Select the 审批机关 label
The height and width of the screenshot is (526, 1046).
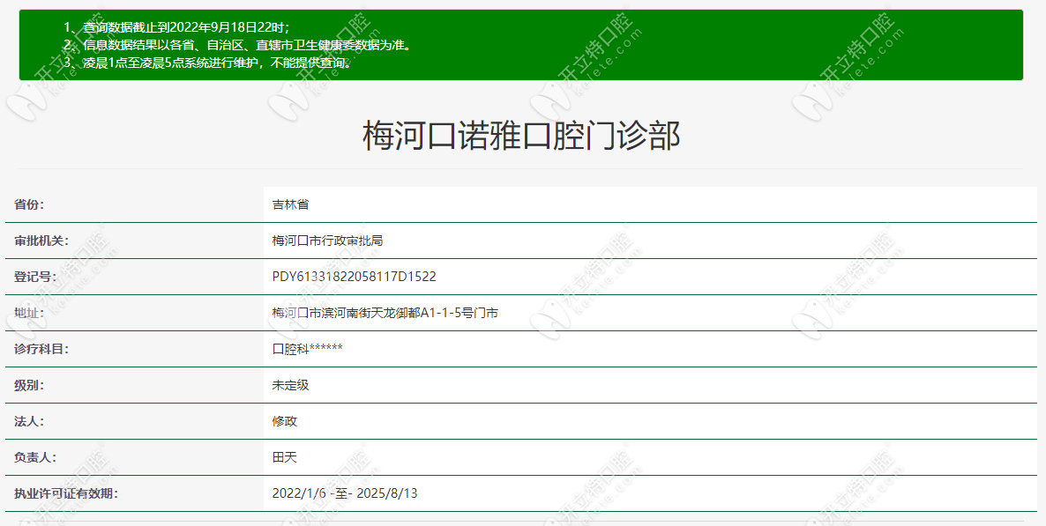41,241
